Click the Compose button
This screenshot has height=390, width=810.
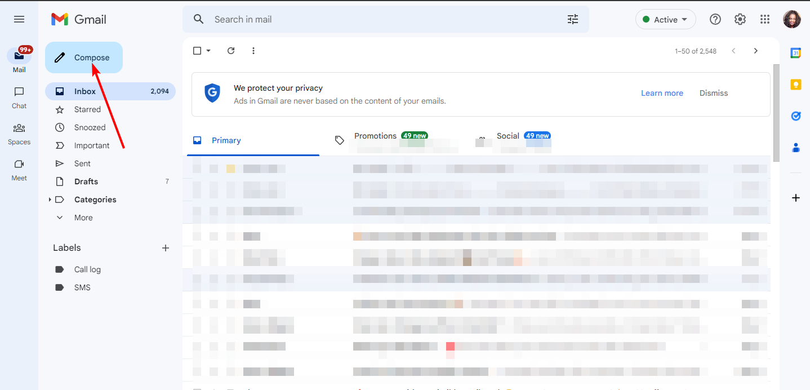[83, 57]
